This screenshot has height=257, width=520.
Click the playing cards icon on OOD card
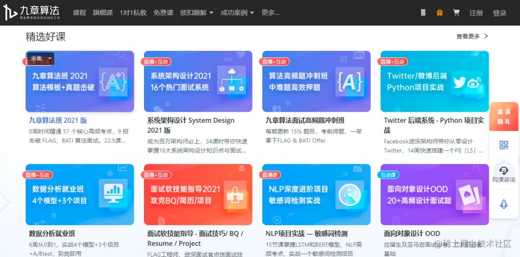click(x=468, y=196)
